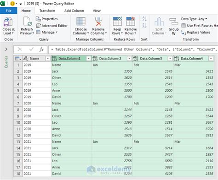Click the Data.Column2 data type icon
218x180 pixels.
pyautogui.click(x=95, y=59)
